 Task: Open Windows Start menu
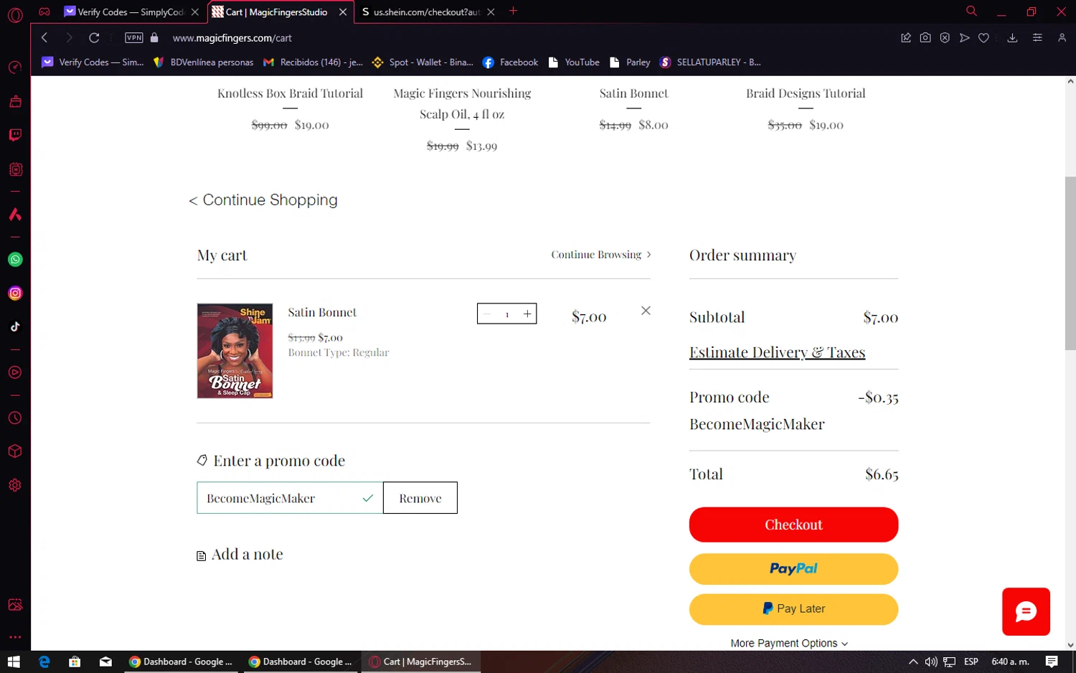tap(14, 662)
